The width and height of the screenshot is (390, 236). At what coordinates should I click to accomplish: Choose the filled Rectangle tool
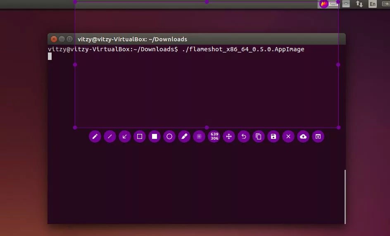(x=155, y=136)
